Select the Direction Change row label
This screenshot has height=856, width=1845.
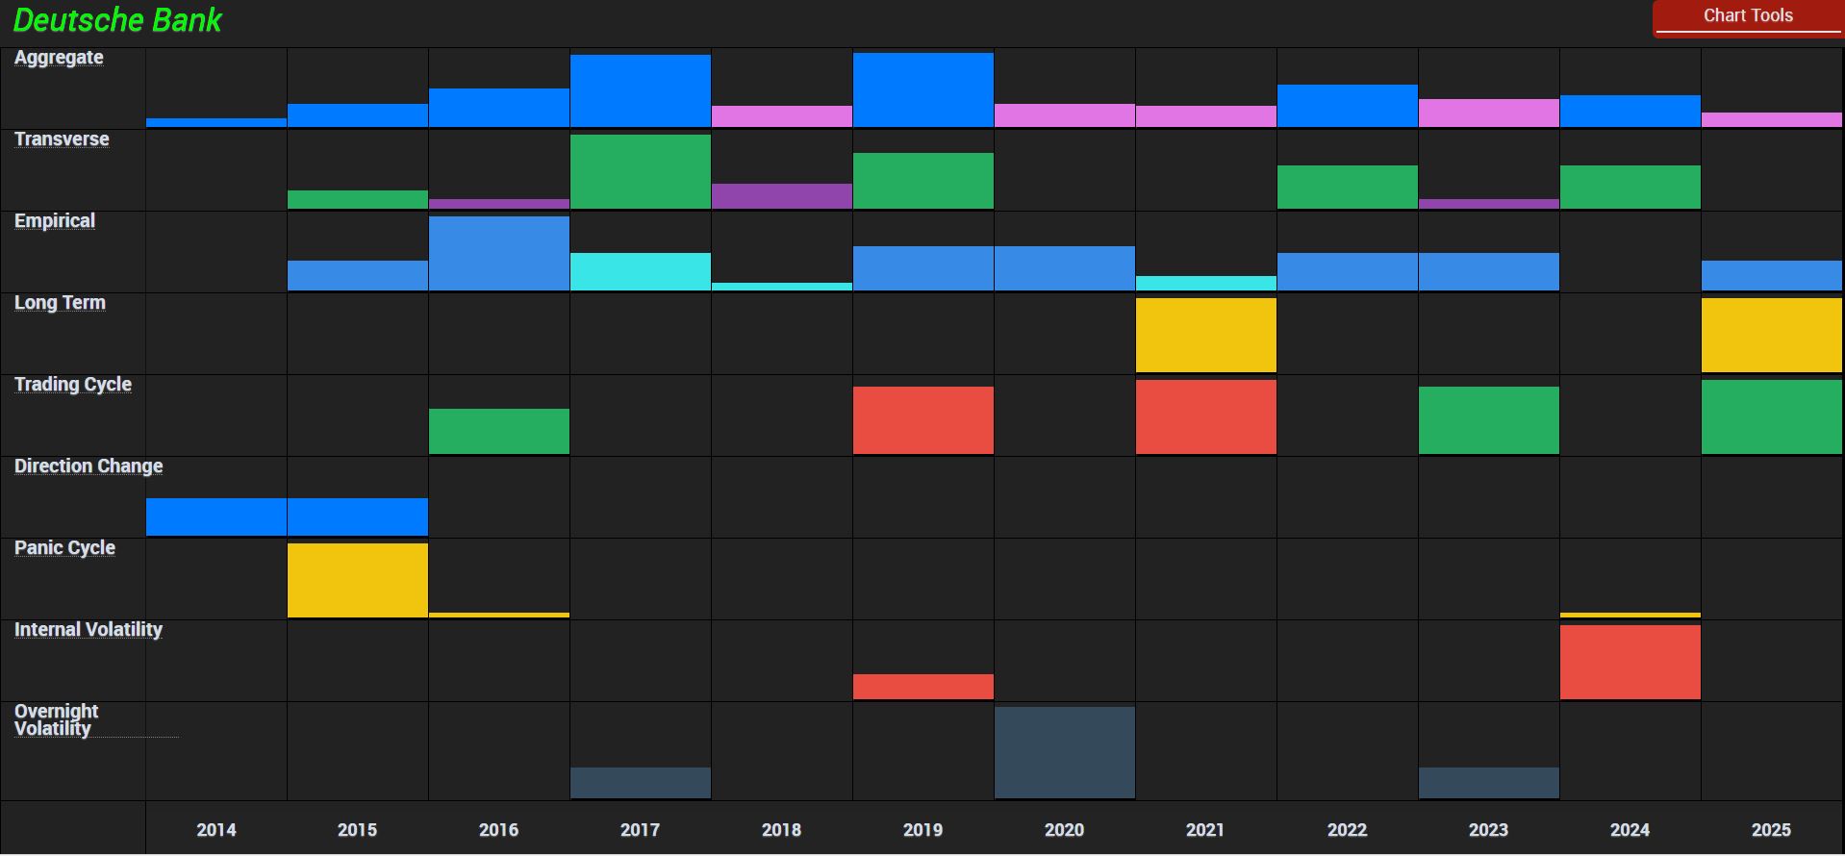pyautogui.click(x=88, y=466)
